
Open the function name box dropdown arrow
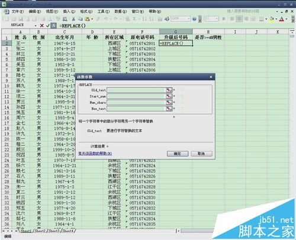click(x=36, y=25)
